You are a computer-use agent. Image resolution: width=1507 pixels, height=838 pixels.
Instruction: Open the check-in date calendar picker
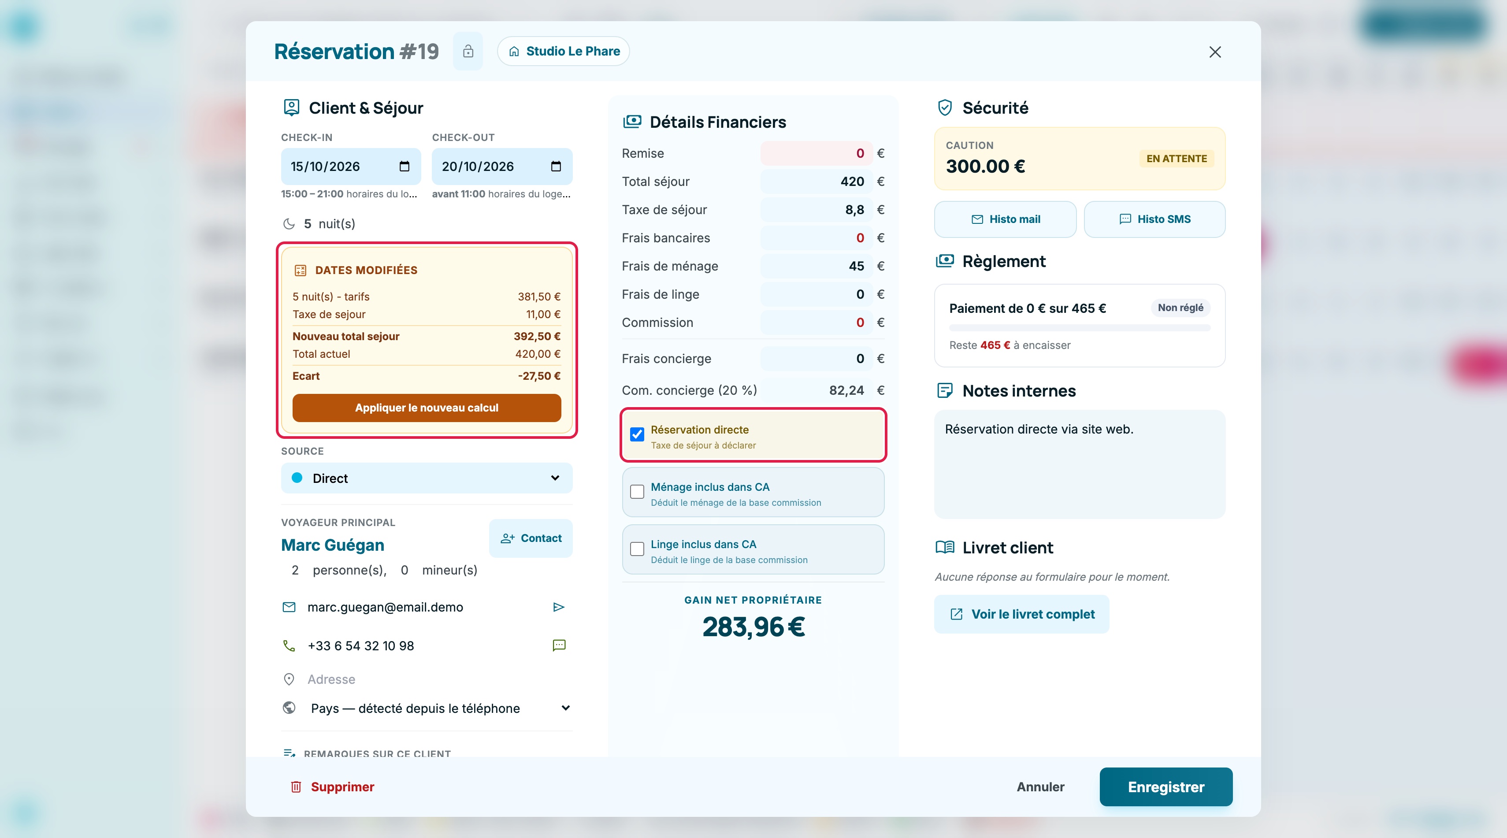404,167
